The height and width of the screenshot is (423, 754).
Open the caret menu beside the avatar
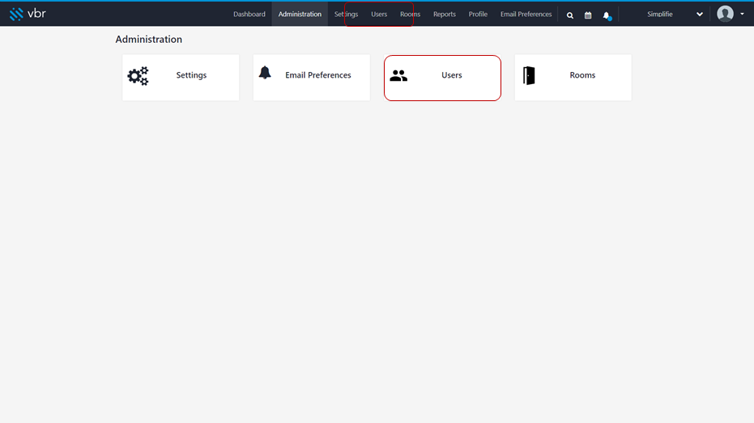pos(742,14)
